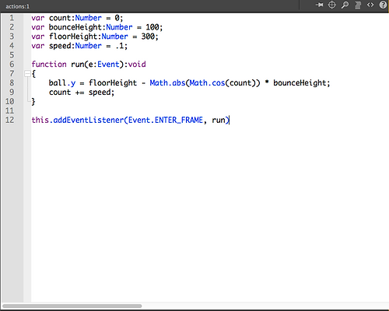
Task: Place cursor in the word bounceHeight on line 2
Action: (x=75, y=27)
